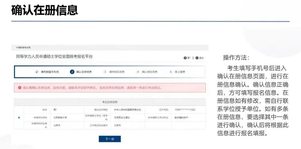Click the masked ID number 1504**********1022
The height and width of the screenshot is (149, 301).
[185, 110]
